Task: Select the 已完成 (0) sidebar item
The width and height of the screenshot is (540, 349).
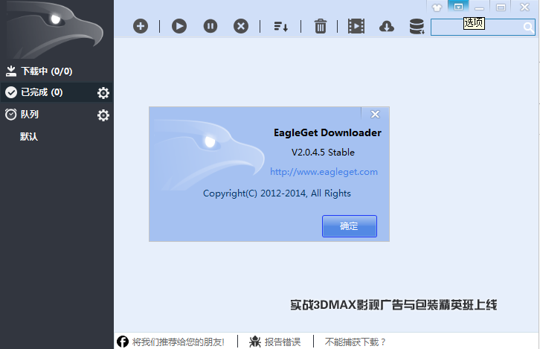Action: [x=57, y=92]
